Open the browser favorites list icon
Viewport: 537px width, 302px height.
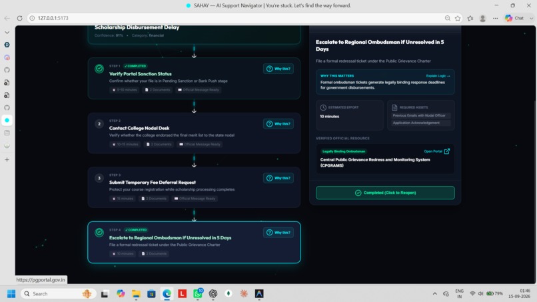pos(470,18)
